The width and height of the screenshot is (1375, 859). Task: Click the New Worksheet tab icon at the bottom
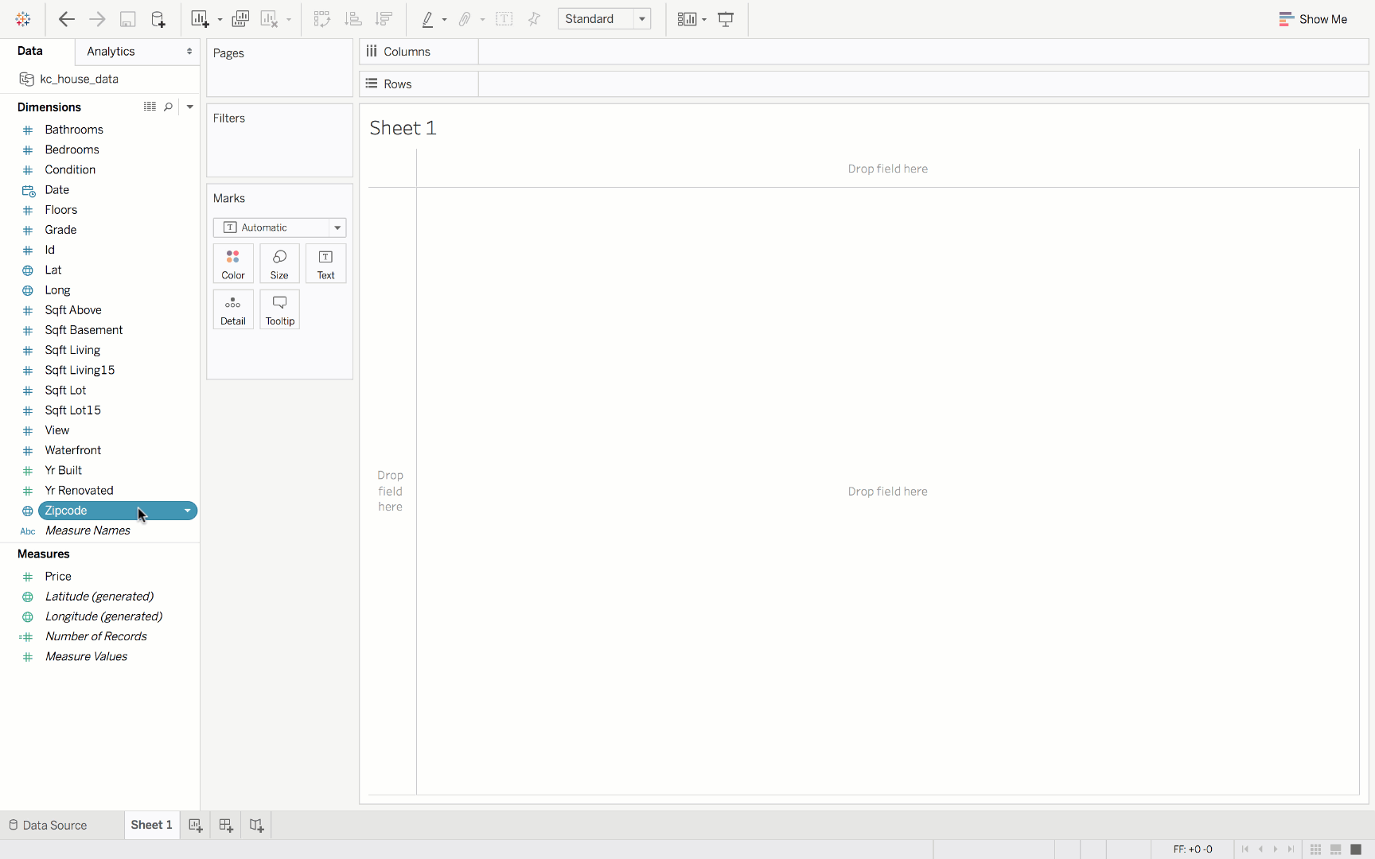click(x=195, y=826)
